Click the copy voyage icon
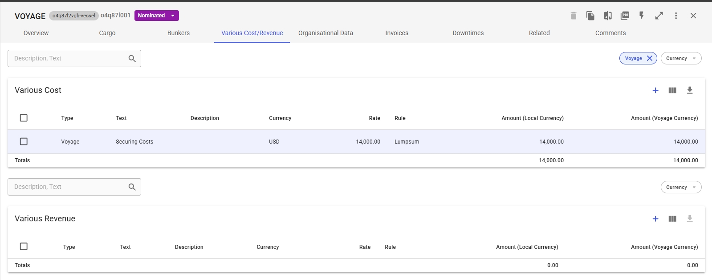The image size is (712, 280). [x=590, y=16]
